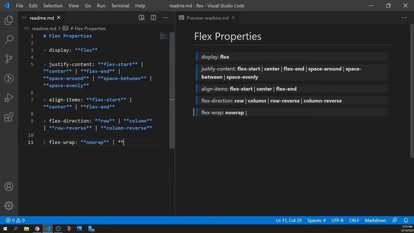Click the VS Code logo in title bar
414x233 pixels.
(6, 6)
